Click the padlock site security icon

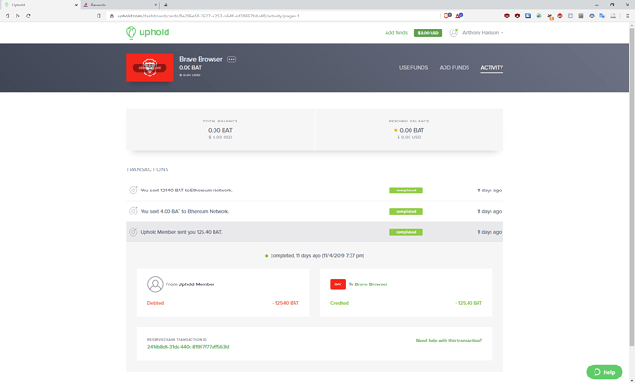(112, 16)
